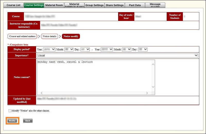206x134 pixels.
Task: Enable Modify Notice also for other classes
Action: 10,111
